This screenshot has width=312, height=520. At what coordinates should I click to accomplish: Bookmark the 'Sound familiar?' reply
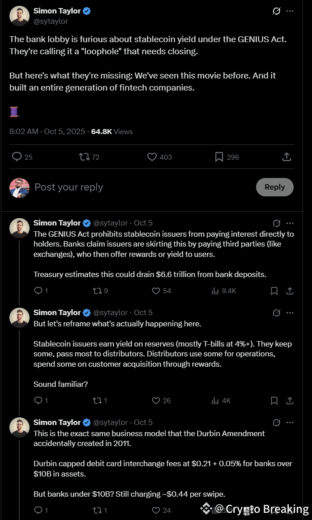tap(274, 401)
